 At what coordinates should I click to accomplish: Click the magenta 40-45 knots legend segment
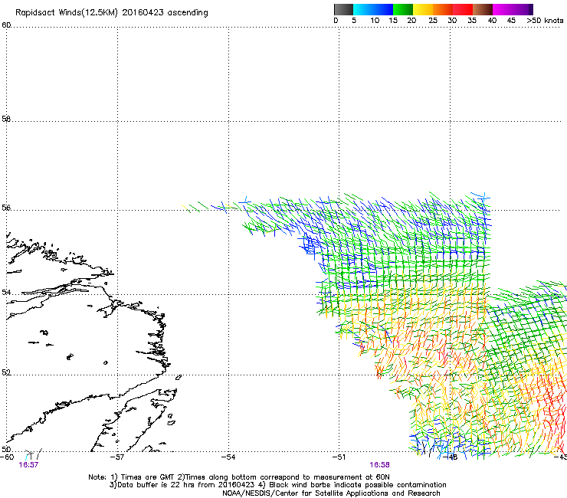(x=503, y=9)
